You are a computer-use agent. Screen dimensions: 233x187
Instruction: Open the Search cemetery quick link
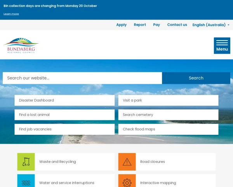coord(169,115)
